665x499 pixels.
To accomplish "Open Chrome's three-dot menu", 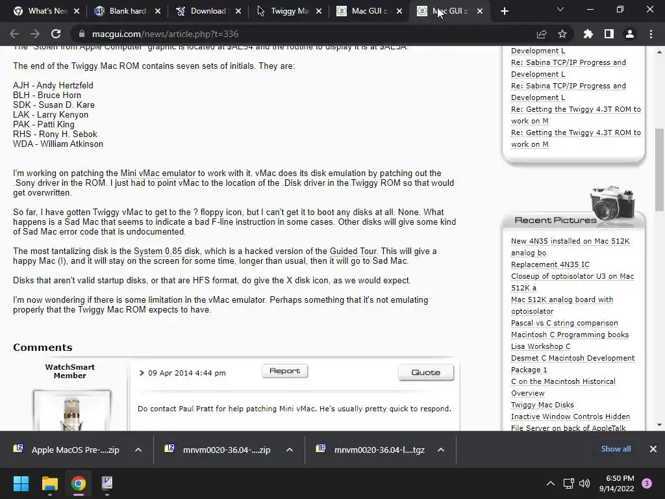I will tap(651, 34).
